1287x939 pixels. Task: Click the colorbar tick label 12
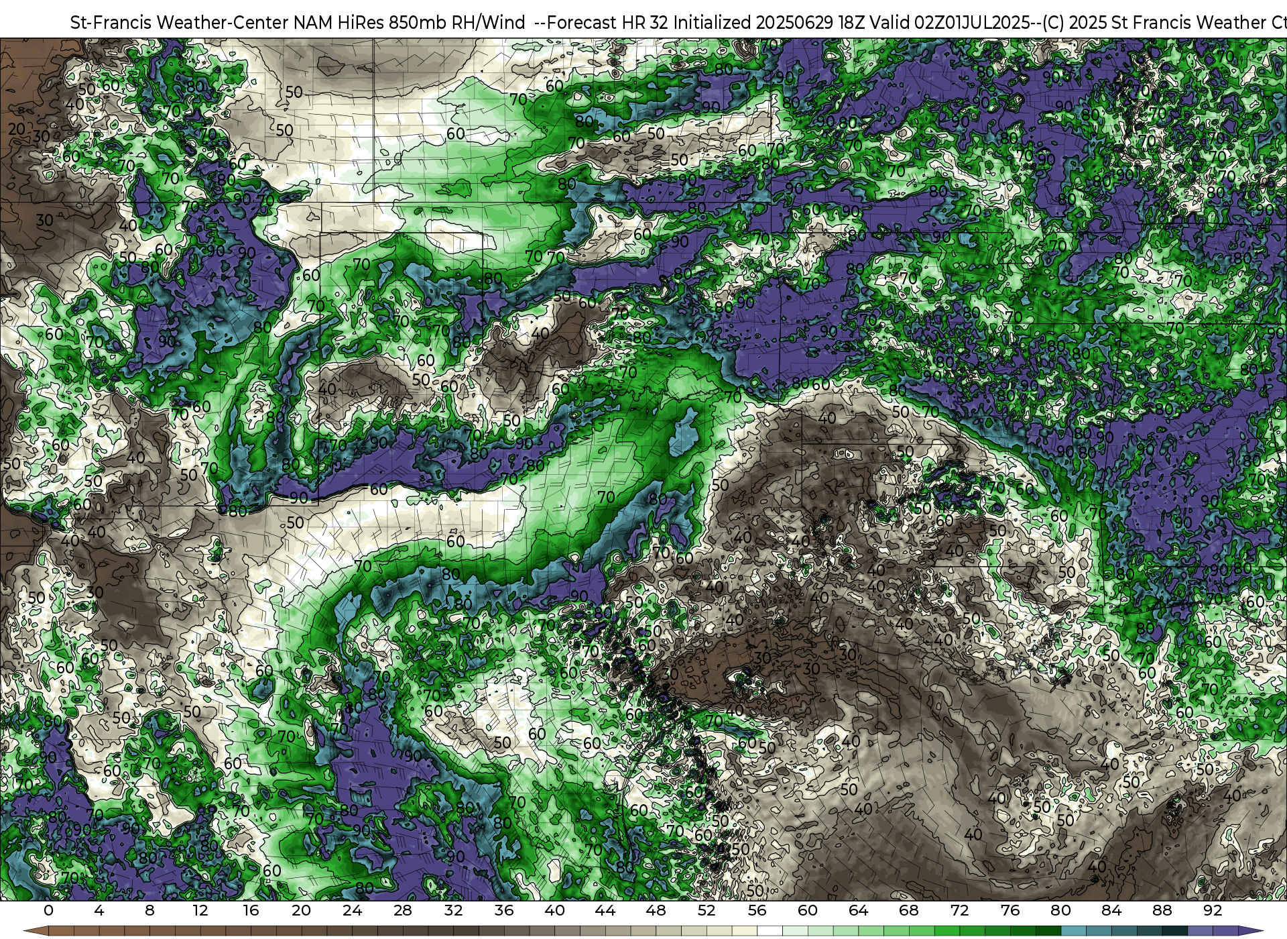[200, 910]
